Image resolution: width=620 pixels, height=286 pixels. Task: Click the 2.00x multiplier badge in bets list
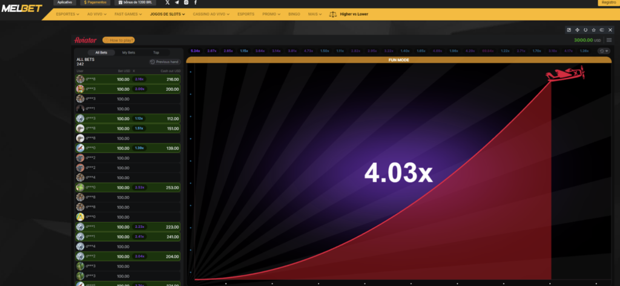click(139, 89)
